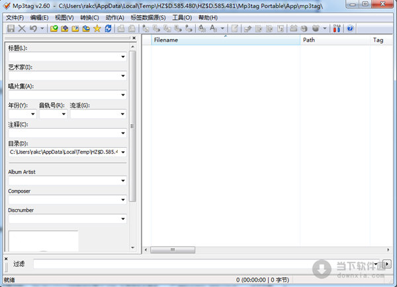Expand the Album Artist dropdown
397x287 pixels.
(123, 181)
